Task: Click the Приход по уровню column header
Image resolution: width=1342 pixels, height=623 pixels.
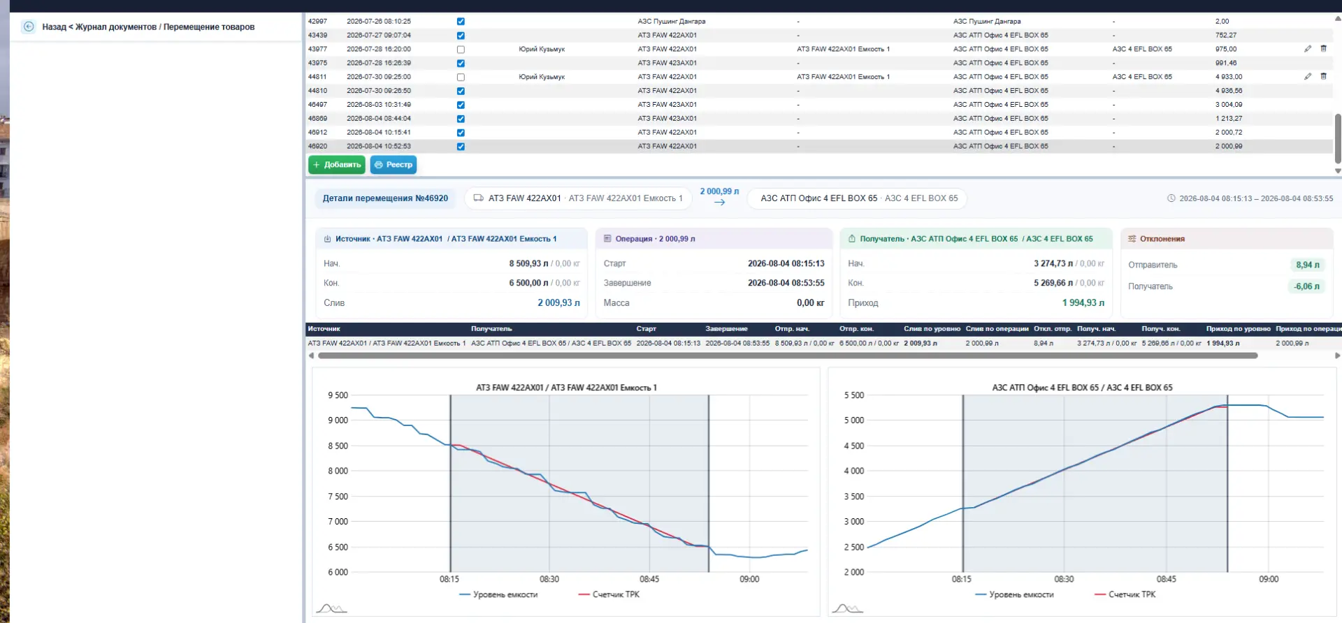Action: (1238, 329)
